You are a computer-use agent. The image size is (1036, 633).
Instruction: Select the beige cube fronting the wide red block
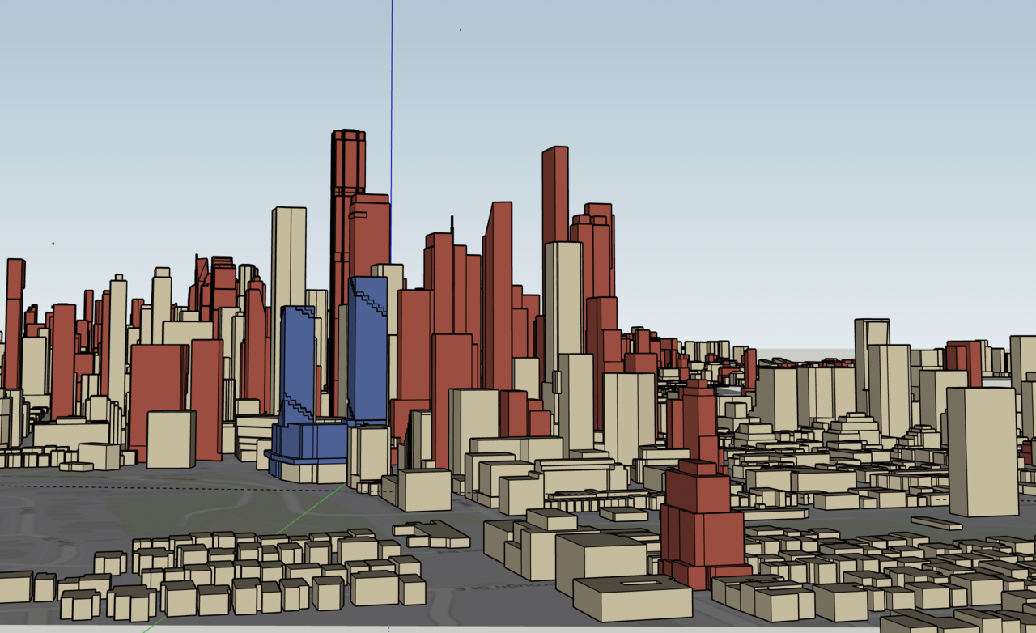click(171, 439)
